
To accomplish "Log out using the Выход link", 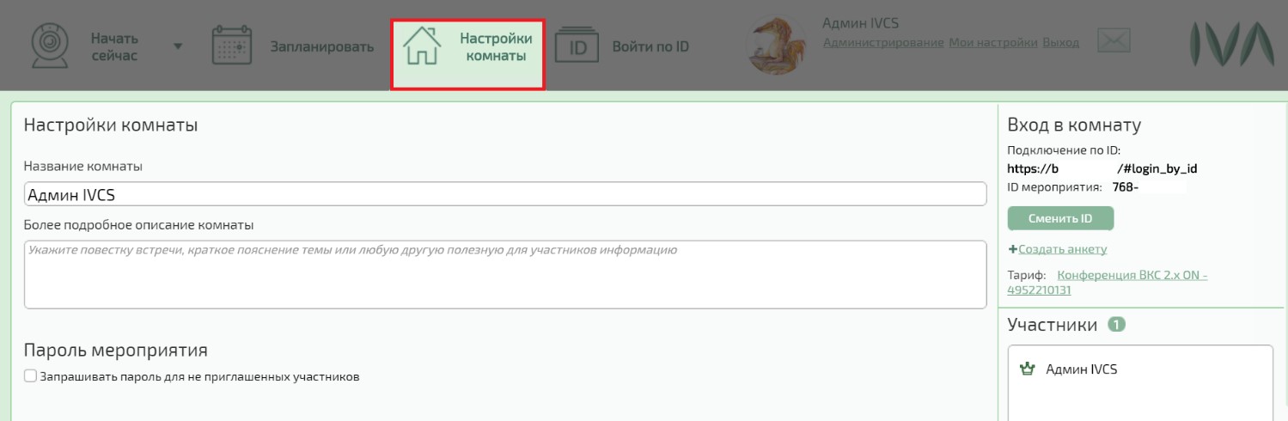I will [1060, 42].
